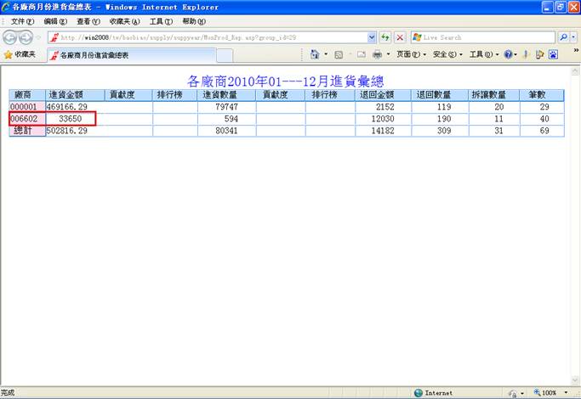The height and width of the screenshot is (399, 581).
Task: Click the empty new tab button
Action: 225,55
